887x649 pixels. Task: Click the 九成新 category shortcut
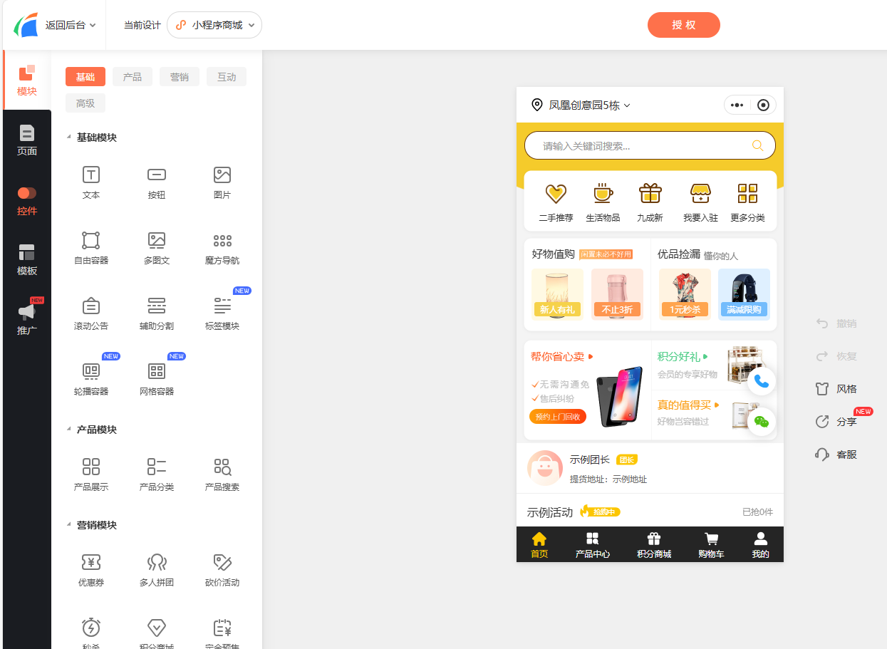coord(650,202)
